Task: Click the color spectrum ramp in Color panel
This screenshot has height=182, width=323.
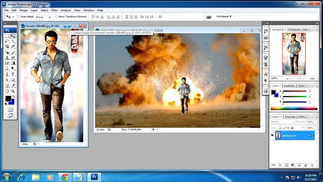Action: coord(294,108)
